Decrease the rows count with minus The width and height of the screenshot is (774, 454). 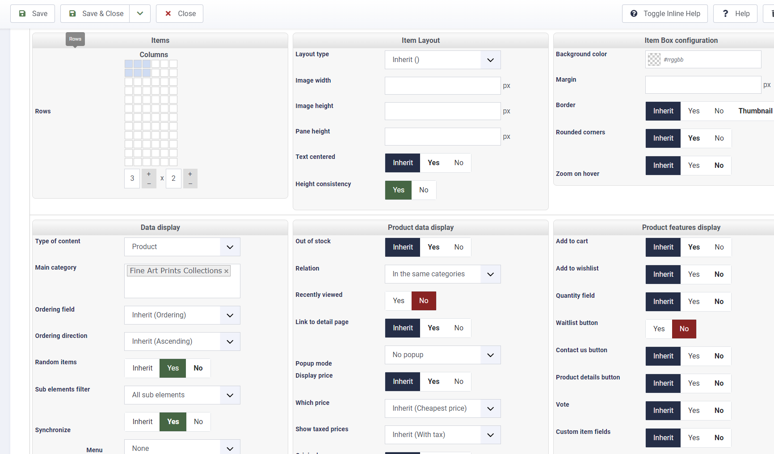(x=190, y=183)
